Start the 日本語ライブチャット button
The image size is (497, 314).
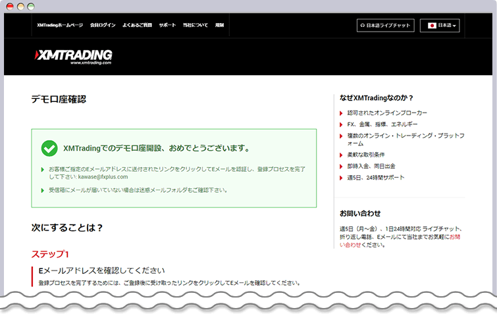pyautogui.click(x=386, y=26)
